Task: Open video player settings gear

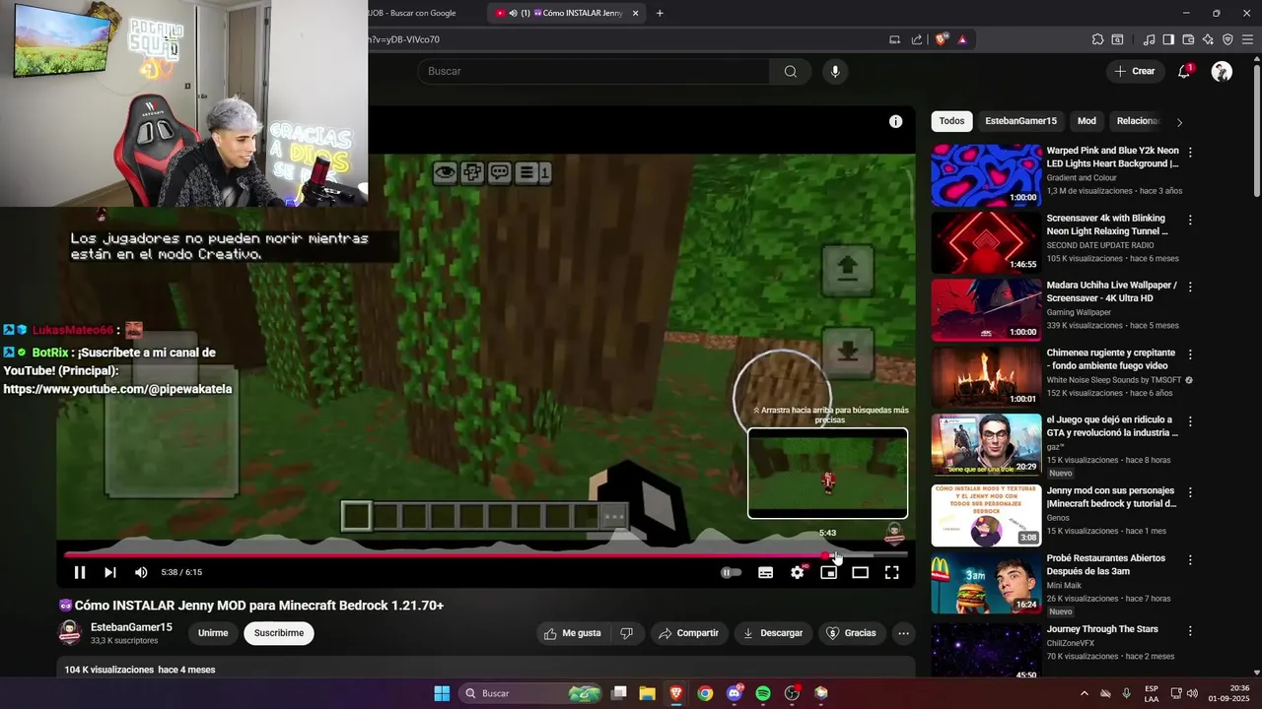Action: coord(798,572)
